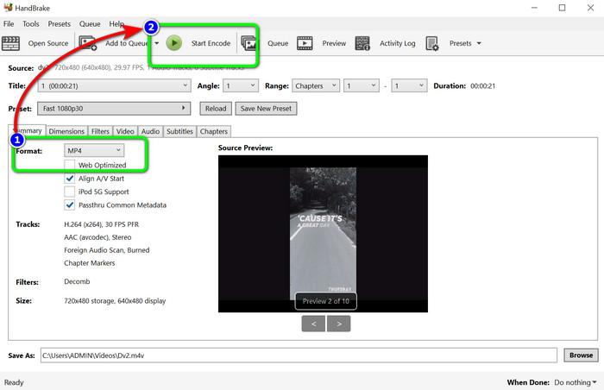Enable the Web Optimized checkbox

(x=69, y=165)
